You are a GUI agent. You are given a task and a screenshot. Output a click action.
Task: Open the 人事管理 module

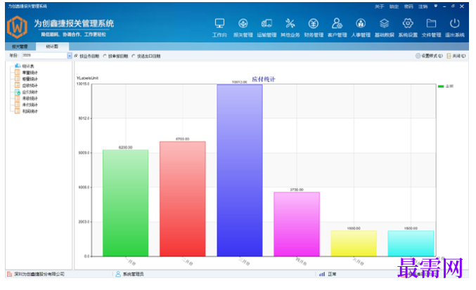pos(361,27)
